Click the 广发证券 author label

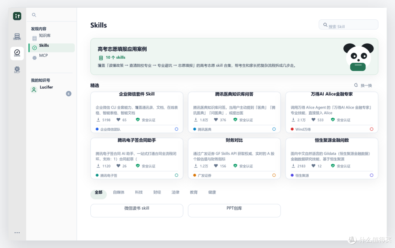click(204, 175)
